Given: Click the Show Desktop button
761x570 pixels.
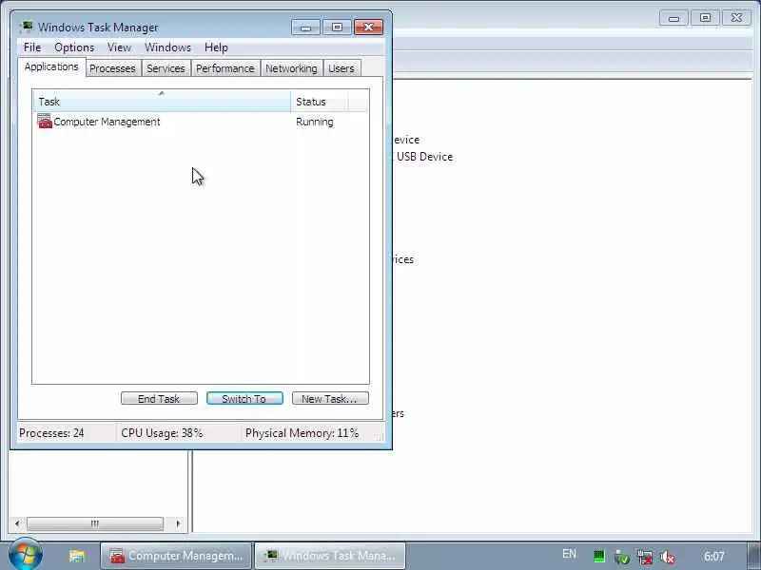Looking at the screenshot, I should (x=754, y=556).
